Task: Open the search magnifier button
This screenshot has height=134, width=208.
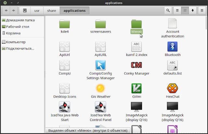Action: point(168,10)
